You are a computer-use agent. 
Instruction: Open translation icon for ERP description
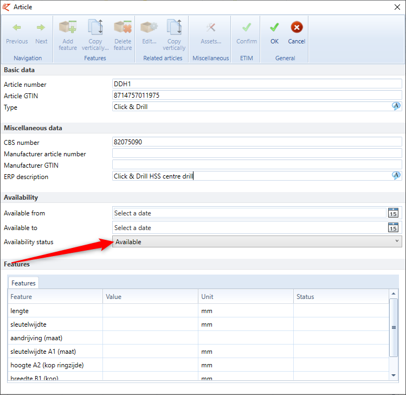point(396,175)
